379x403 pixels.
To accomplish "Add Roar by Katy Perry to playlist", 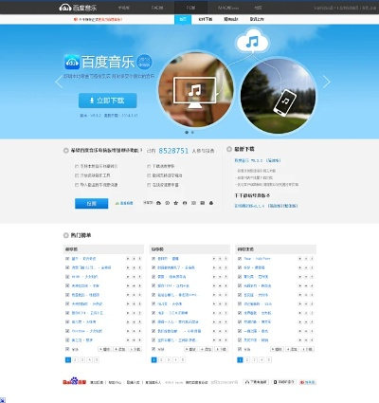I will 306,259.
